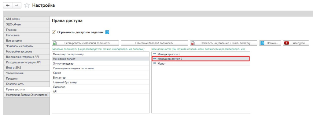313x115 pixels.
Task: Switch to the Email и SMS tab
Action: (27, 68)
